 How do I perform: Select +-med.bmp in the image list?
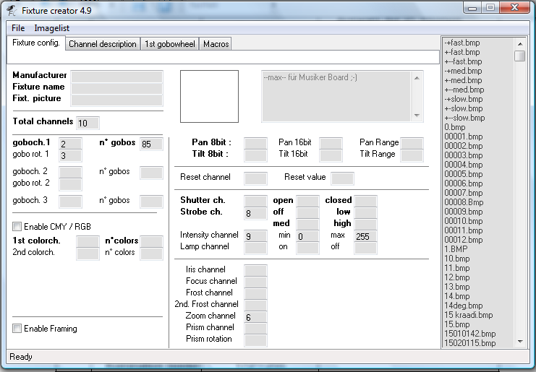[x=463, y=80]
